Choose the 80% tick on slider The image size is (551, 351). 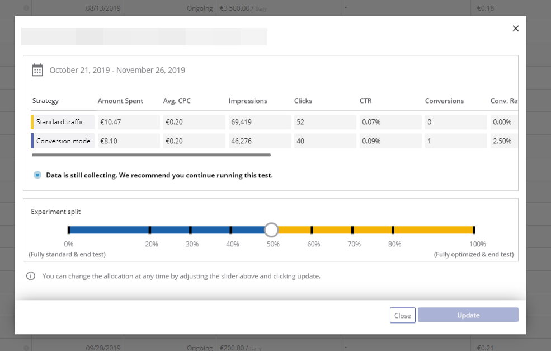point(393,230)
